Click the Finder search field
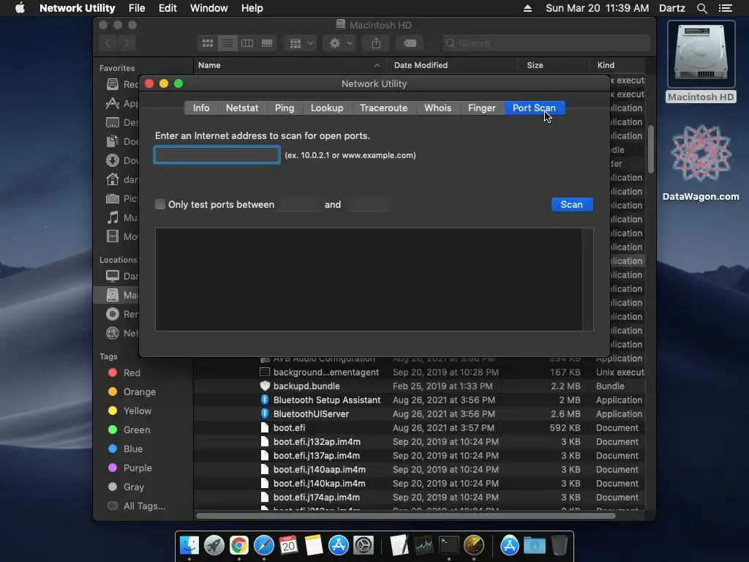The image size is (749, 562). 546,43
